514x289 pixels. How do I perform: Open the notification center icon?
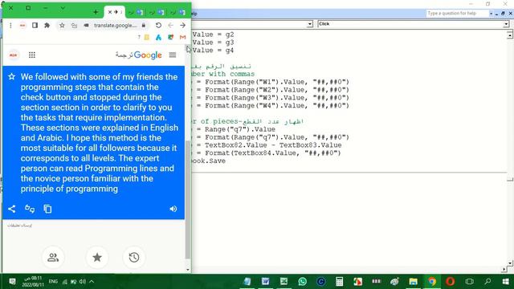point(12,282)
